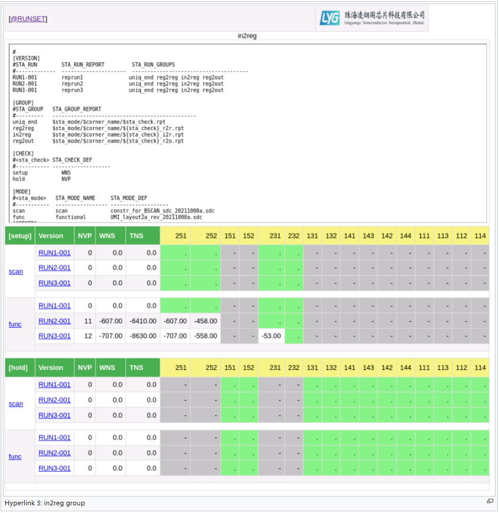The image size is (499, 513).
Task: Follow the func link in the setup table
Action: [15, 325]
